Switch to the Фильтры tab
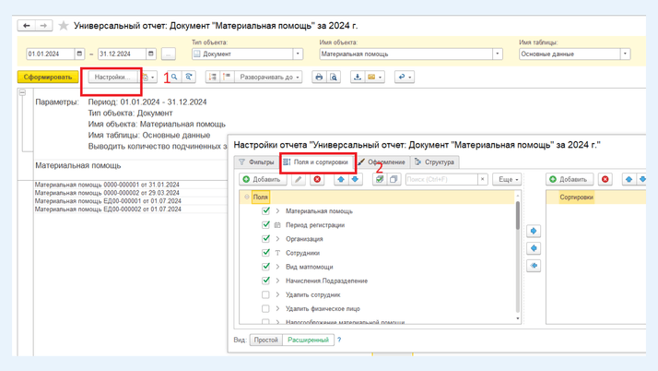Screen dimensions: 658x371 [257, 162]
